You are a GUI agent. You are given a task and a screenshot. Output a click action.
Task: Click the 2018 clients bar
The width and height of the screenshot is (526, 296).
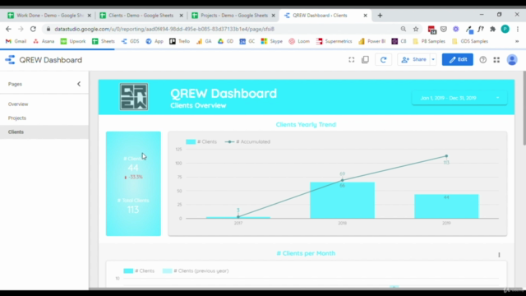(x=342, y=200)
